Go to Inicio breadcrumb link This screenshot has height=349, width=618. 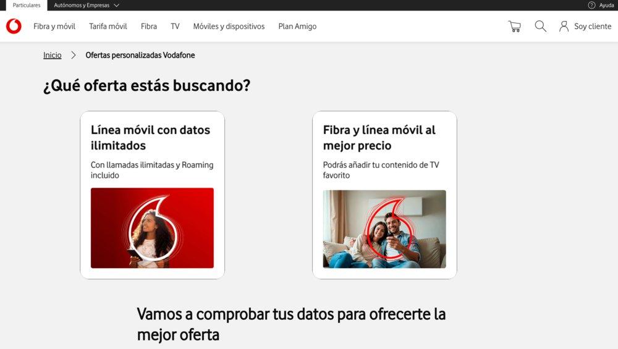click(53, 55)
